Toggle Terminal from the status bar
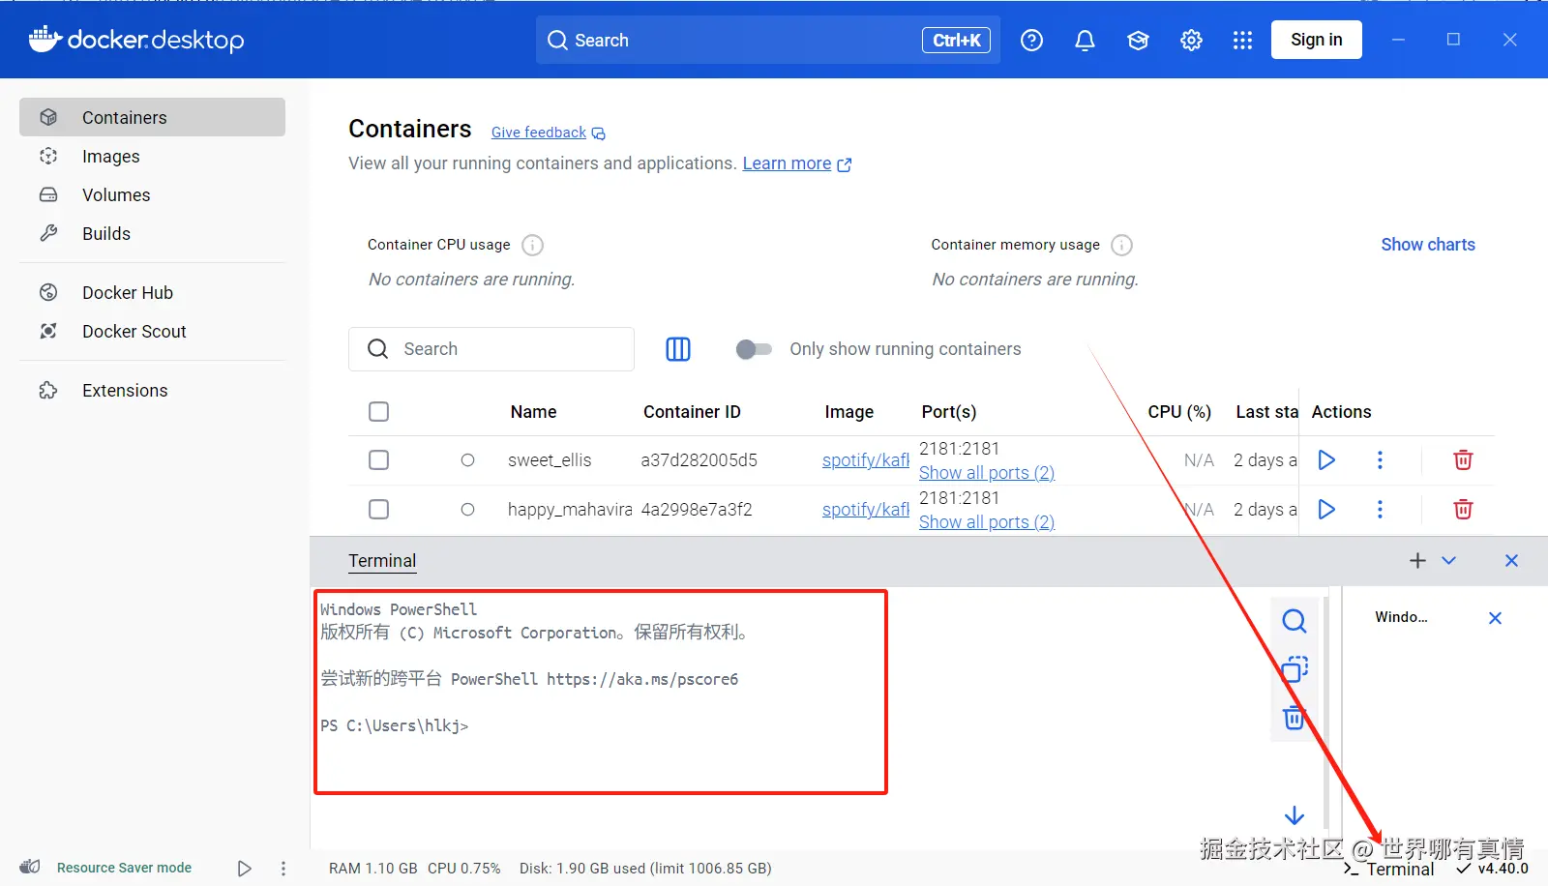Screen dimensions: 1548x886 tap(1389, 870)
